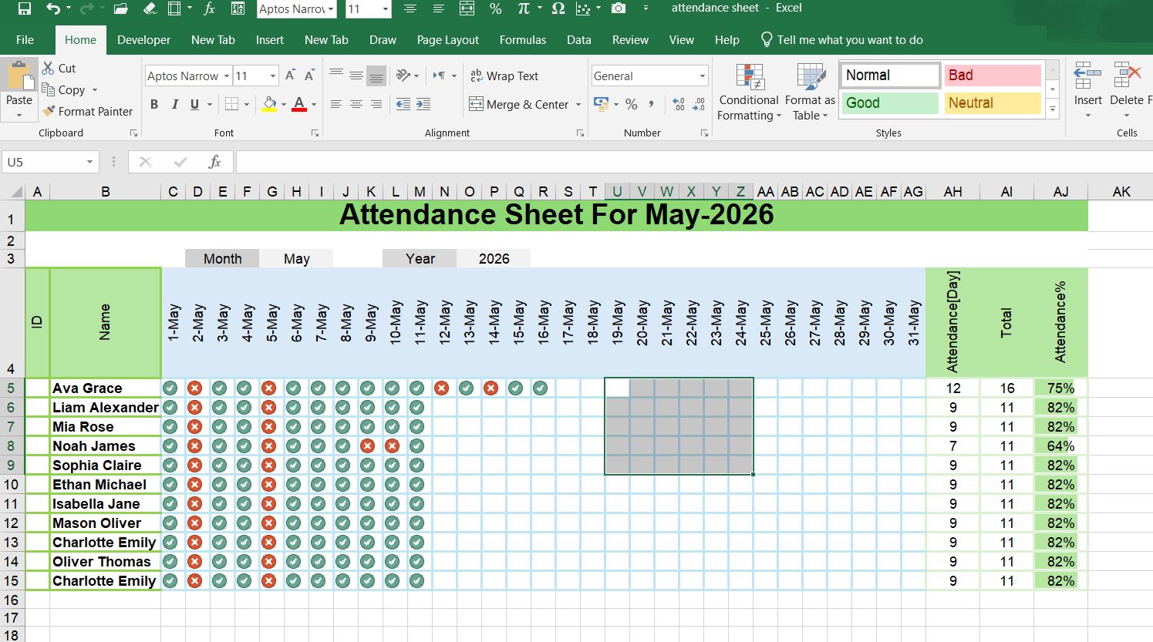This screenshot has height=642, width=1153.
Task: Toggle Bottom Align in Alignment group
Action: pyautogui.click(x=376, y=76)
